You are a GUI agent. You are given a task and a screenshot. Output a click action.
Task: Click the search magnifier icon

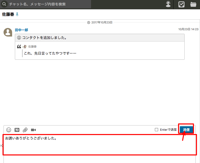(x=4, y=4)
